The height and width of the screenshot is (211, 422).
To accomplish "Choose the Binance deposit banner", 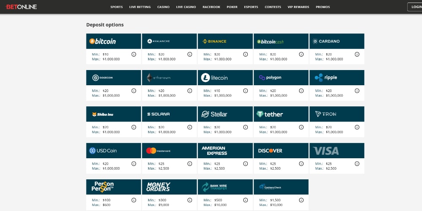I will [x=225, y=41].
